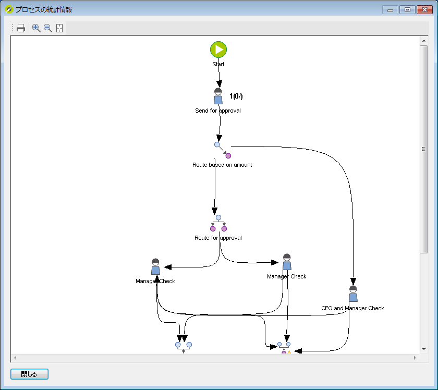This screenshot has height=390, width=438.
Task: Click the Fit to Window icon
Action: pyautogui.click(x=59, y=28)
